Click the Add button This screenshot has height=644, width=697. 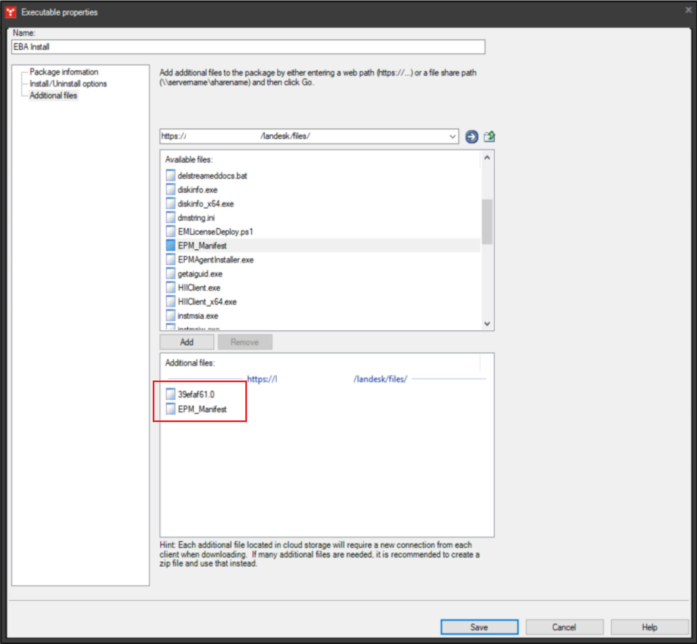[186, 342]
